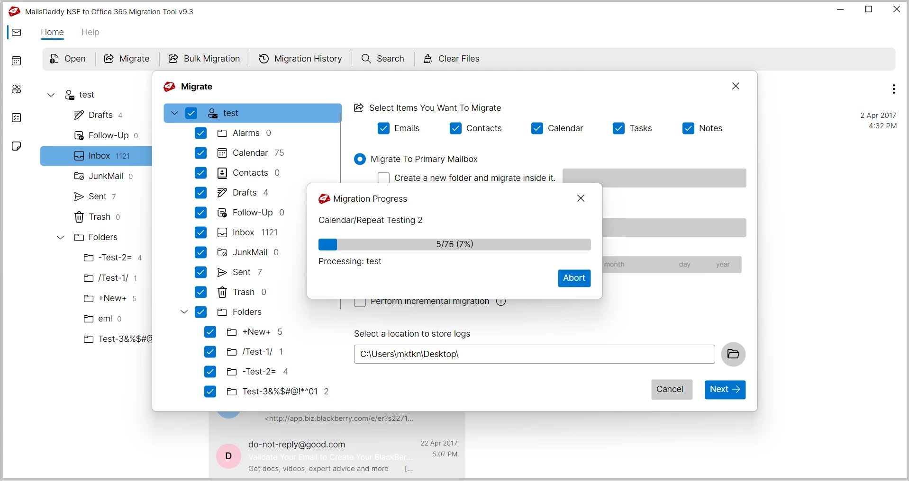Open the three-dot more options menu
Image resolution: width=909 pixels, height=481 pixels.
tap(893, 89)
